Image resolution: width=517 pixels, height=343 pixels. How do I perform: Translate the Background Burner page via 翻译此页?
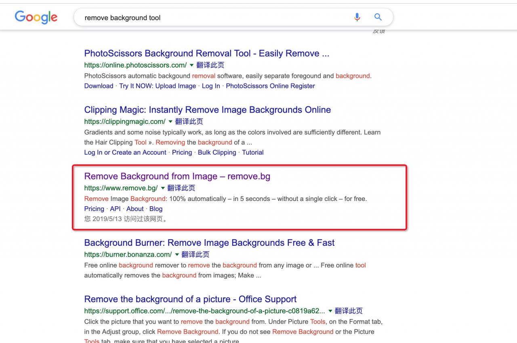coord(195,255)
